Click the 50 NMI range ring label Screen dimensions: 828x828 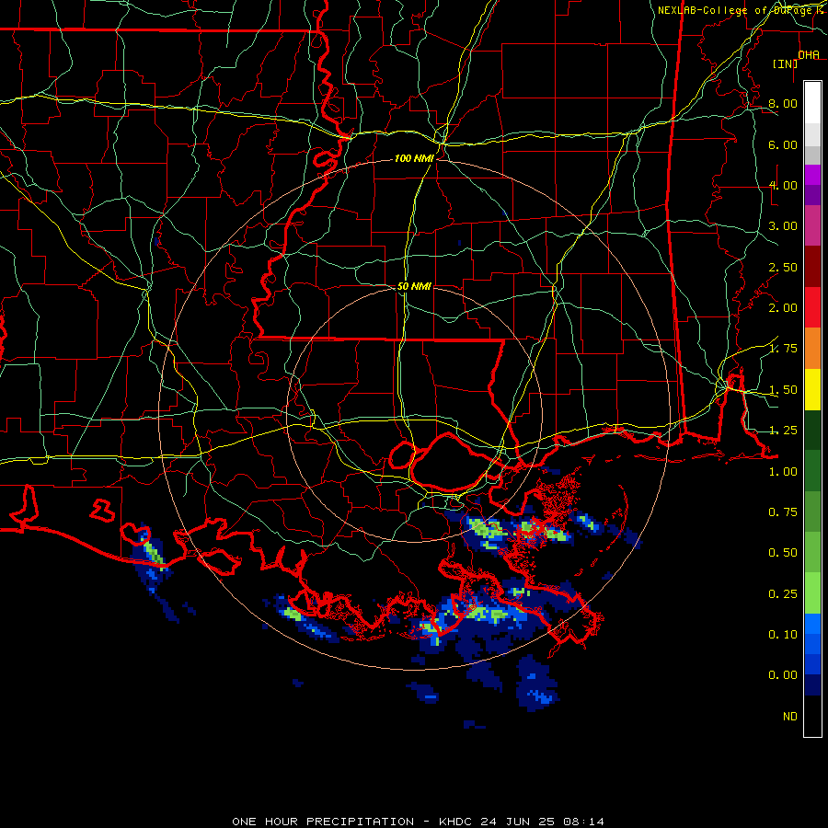point(414,286)
